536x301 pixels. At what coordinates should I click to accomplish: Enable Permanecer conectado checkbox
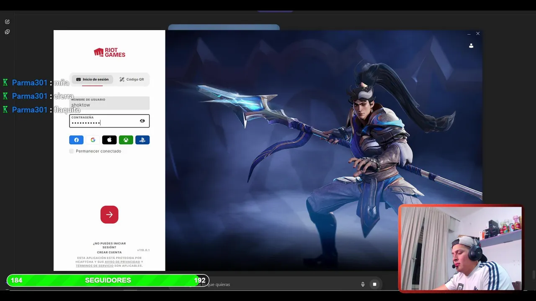tap(71, 151)
